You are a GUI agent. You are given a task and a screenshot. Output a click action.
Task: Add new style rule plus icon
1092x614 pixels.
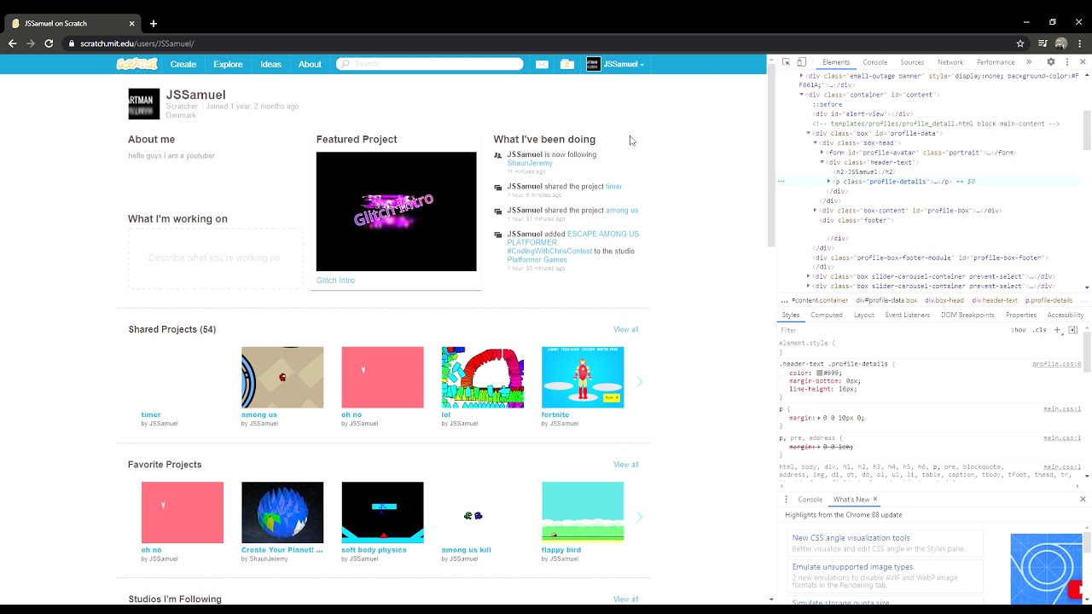coord(1058,330)
